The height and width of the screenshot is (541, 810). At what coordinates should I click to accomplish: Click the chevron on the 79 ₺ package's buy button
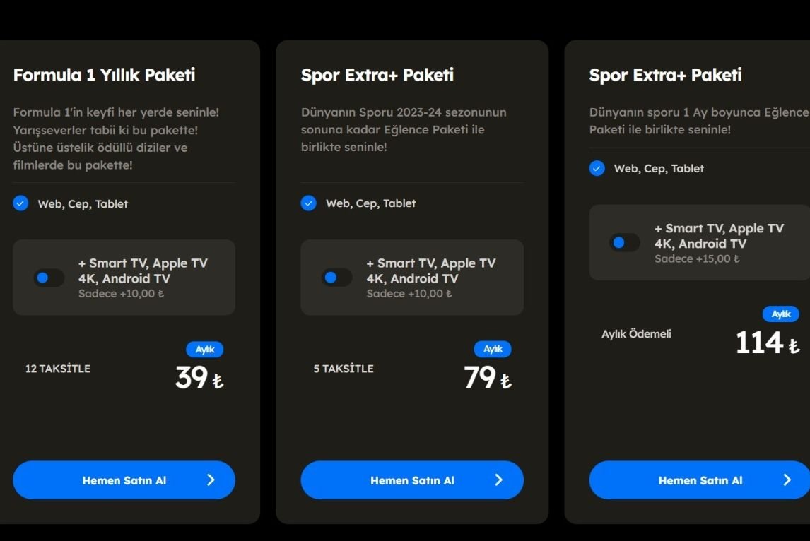pyautogui.click(x=498, y=480)
